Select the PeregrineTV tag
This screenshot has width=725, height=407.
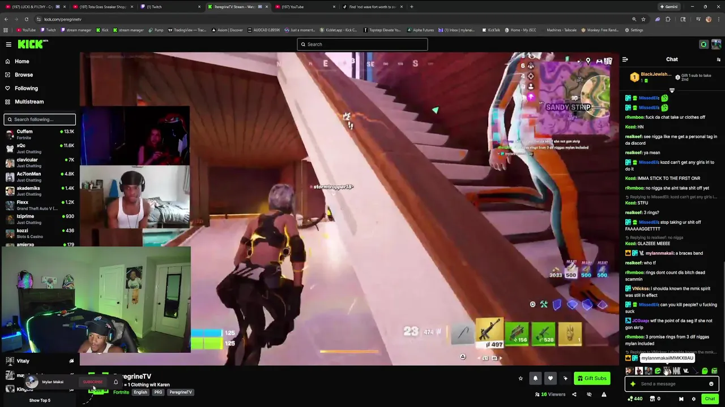(x=181, y=392)
